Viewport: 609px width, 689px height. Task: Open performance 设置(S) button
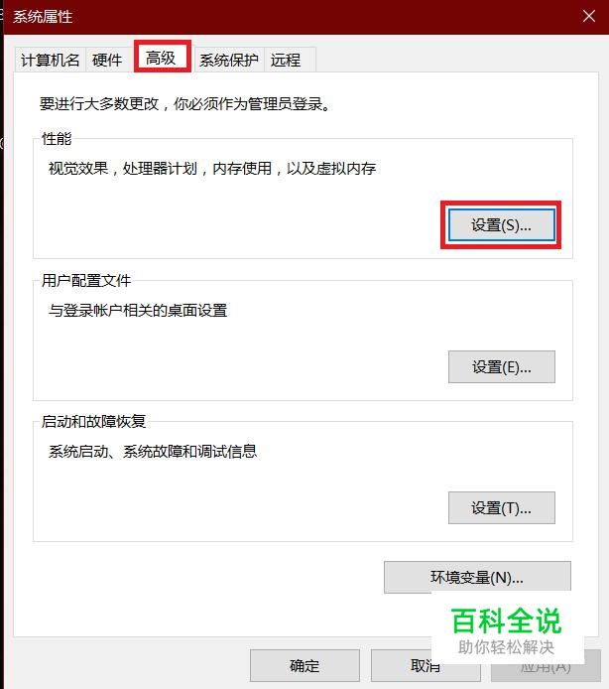coord(502,225)
